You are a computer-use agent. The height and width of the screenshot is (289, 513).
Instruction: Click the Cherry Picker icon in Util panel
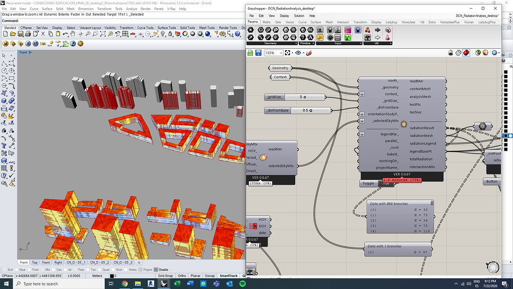point(368,30)
